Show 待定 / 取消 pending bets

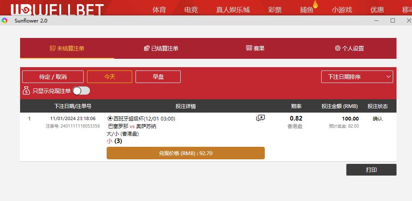(x=53, y=77)
